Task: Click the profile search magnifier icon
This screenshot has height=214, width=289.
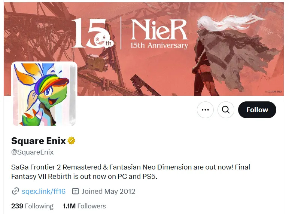Action: [226, 110]
